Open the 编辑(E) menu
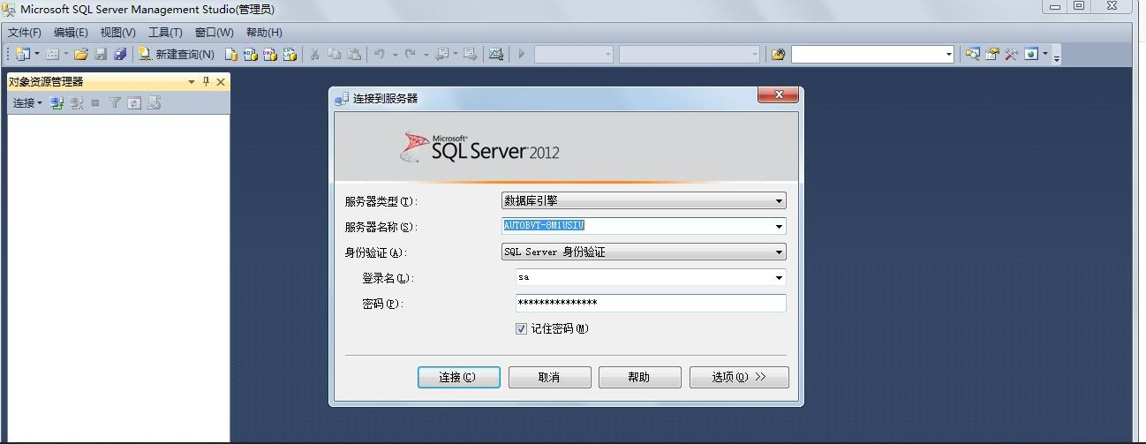Screen dimensions: 1146x444 [x=71, y=32]
